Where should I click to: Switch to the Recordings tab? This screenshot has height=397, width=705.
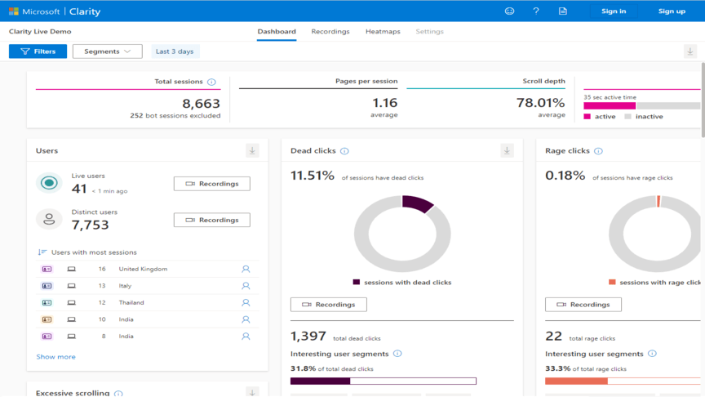click(330, 32)
